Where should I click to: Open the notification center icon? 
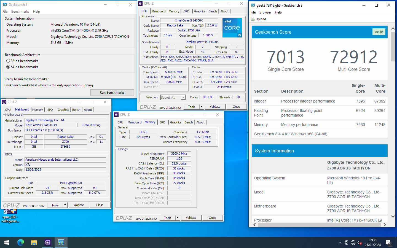388,243
